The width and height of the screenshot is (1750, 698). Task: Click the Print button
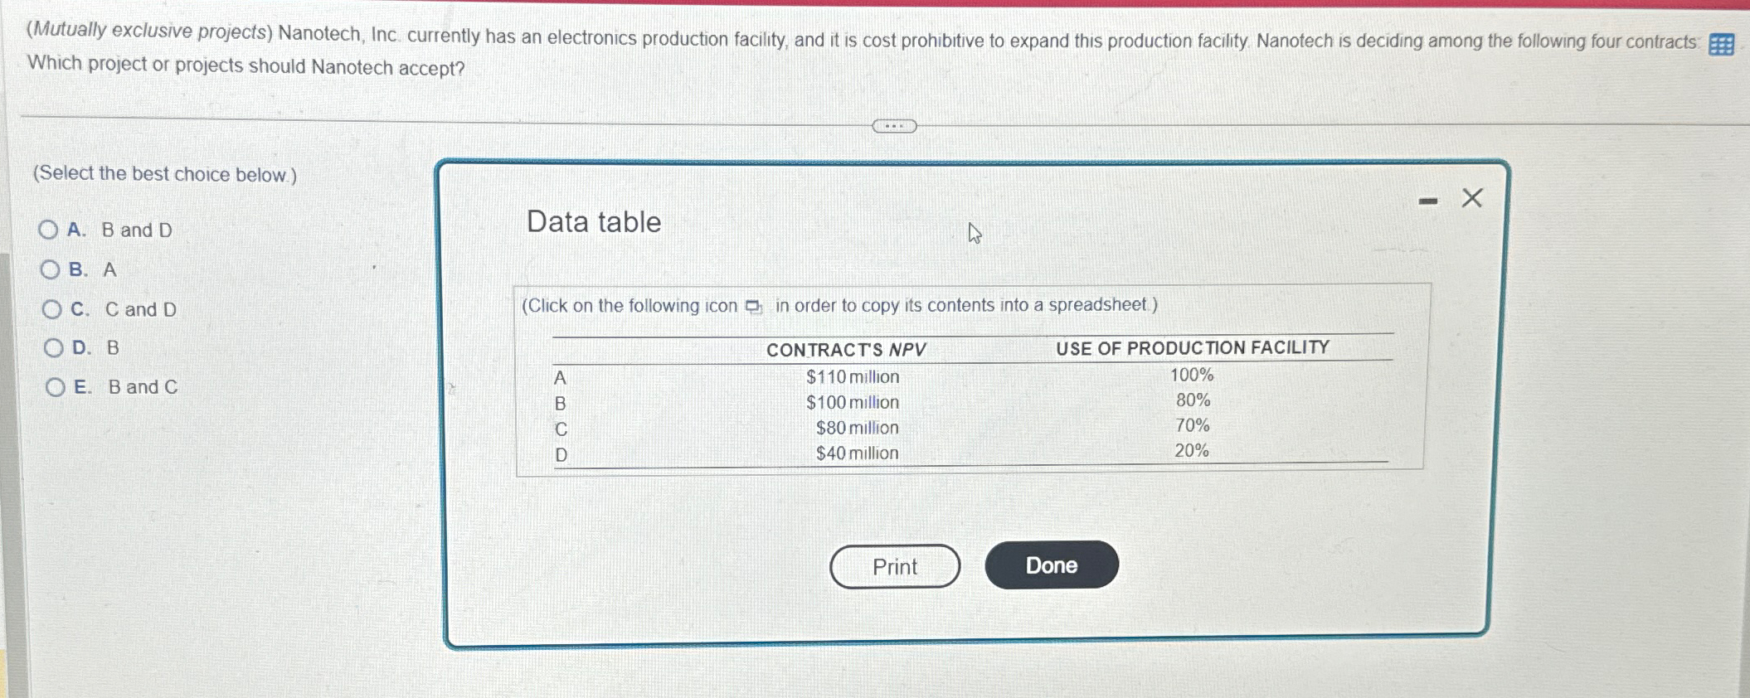pyautogui.click(x=893, y=565)
